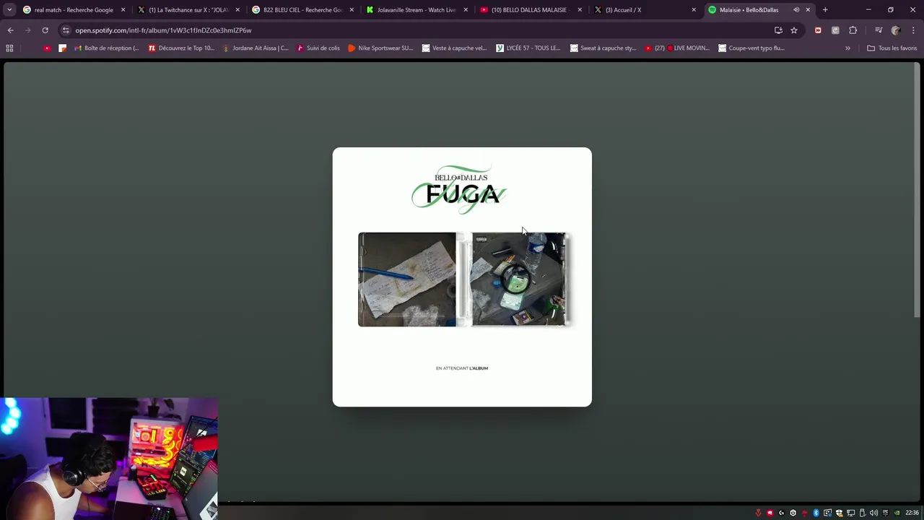The width and height of the screenshot is (924, 520).
Task: Switch to the 'B22 BLEU CIEL' Google tab
Action: [x=302, y=10]
